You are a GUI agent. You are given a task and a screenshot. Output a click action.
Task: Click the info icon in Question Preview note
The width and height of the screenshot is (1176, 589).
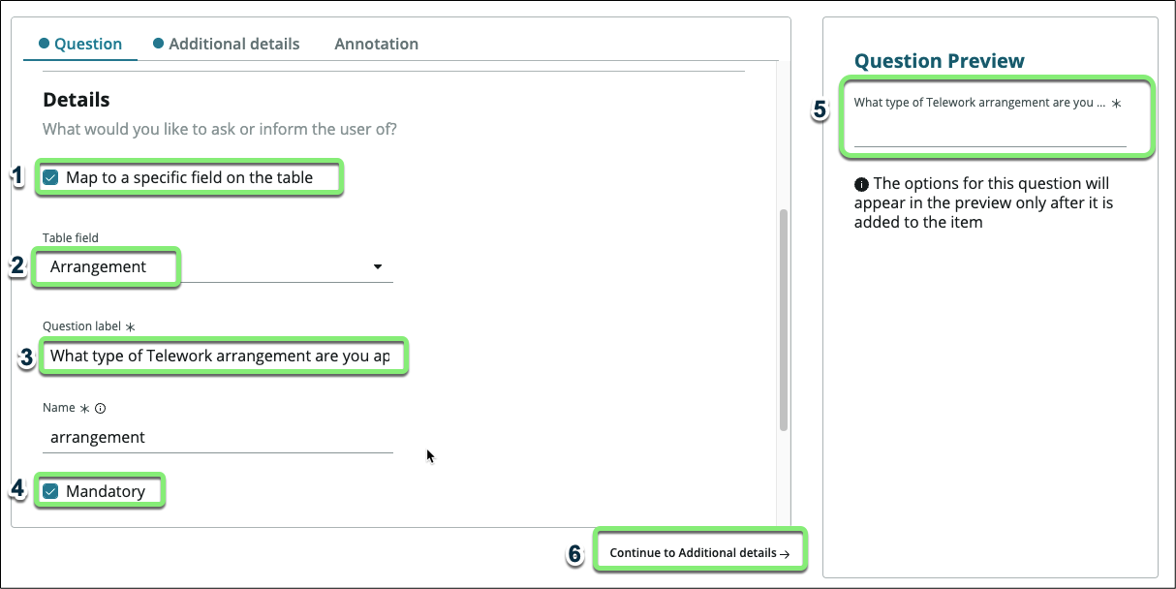[861, 184]
